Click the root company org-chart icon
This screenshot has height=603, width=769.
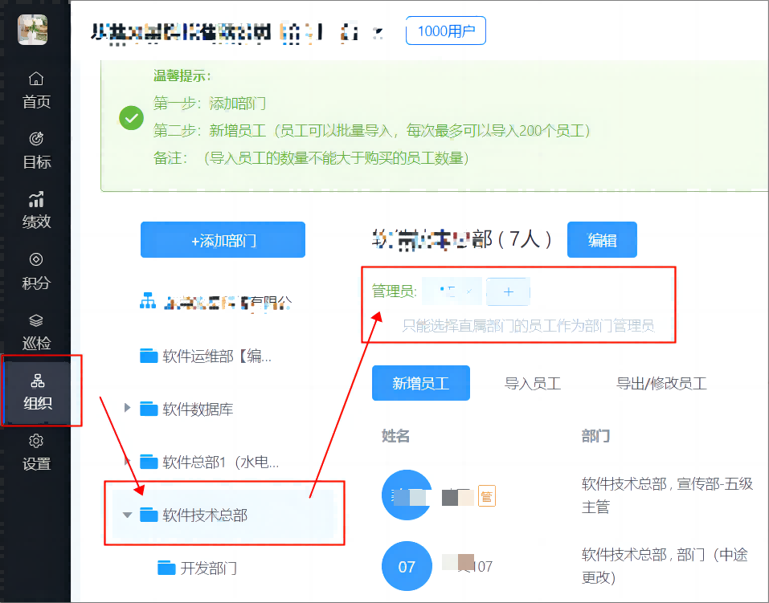pos(148,302)
